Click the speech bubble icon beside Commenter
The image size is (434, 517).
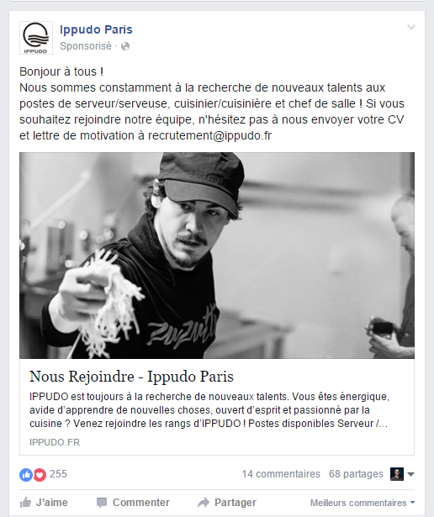pyautogui.click(x=102, y=503)
